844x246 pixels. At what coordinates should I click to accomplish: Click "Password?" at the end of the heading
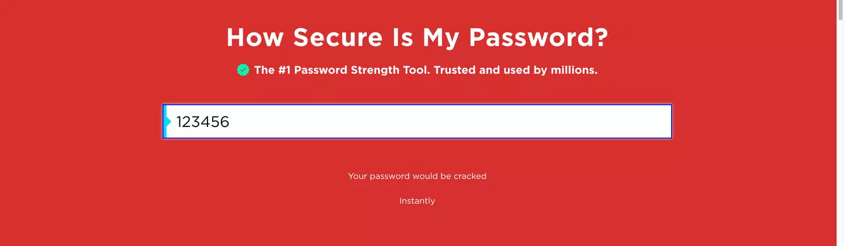pos(538,37)
